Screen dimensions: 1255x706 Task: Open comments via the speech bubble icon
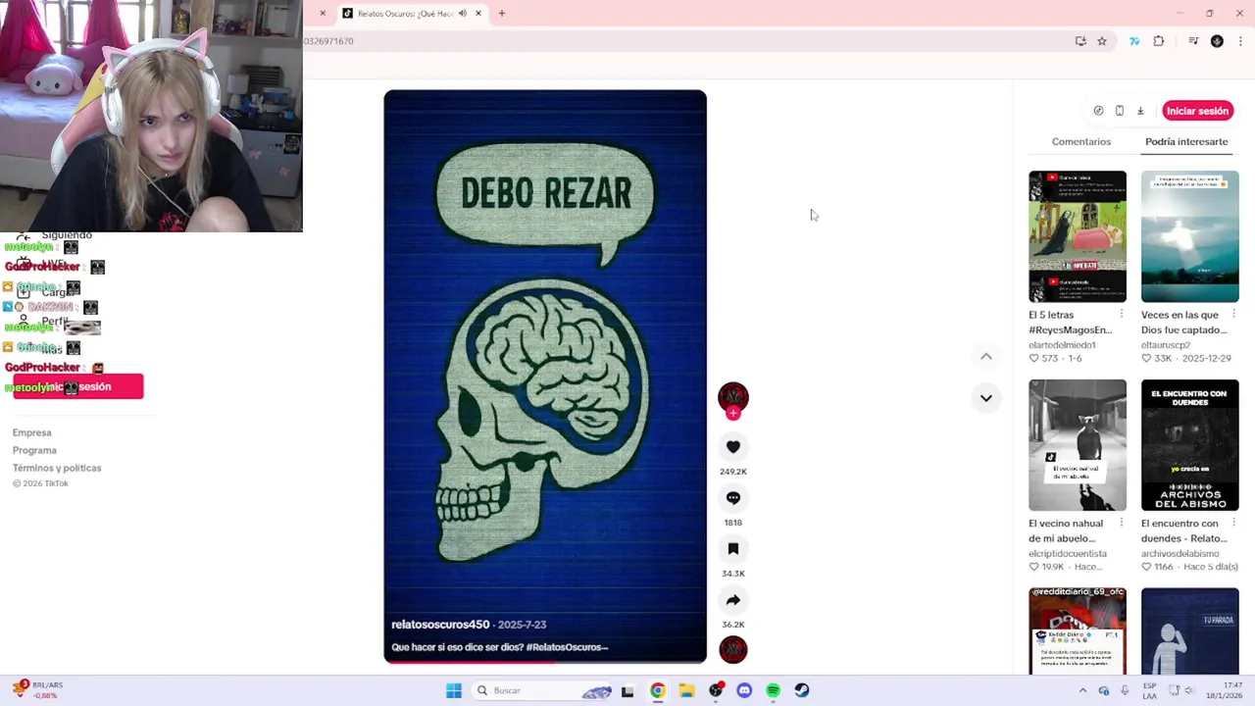[733, 498]
